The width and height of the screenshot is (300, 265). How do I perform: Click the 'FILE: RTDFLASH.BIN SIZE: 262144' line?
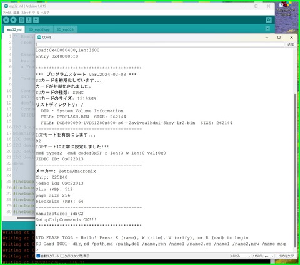point(83,117)
